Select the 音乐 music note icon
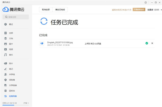Image resolution: width=162 pixels, height=107 pixels. [6, 55]
